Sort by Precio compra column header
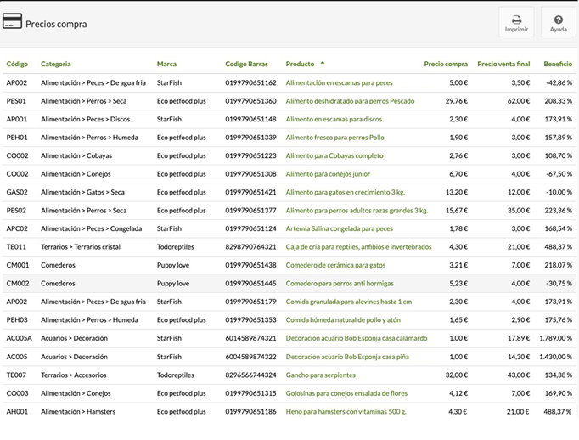 tap(446, 64)
